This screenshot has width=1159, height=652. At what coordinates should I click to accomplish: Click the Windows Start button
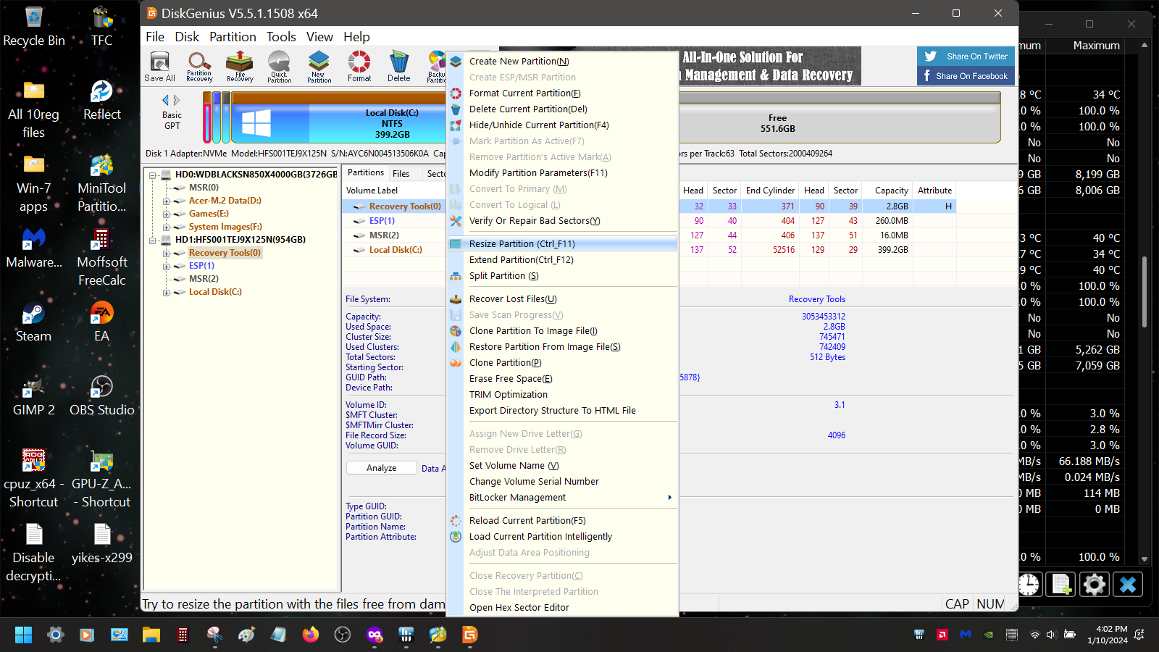23,635
